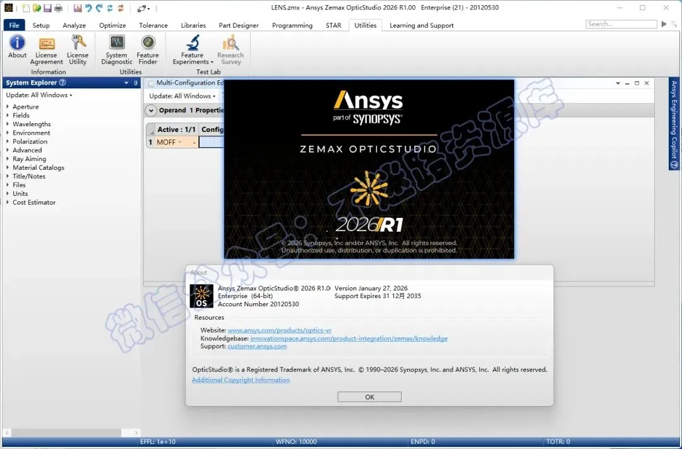Open the Learning and Support tab
The width and height of the screenshot is (682, 449).
[x=421, y=25]
